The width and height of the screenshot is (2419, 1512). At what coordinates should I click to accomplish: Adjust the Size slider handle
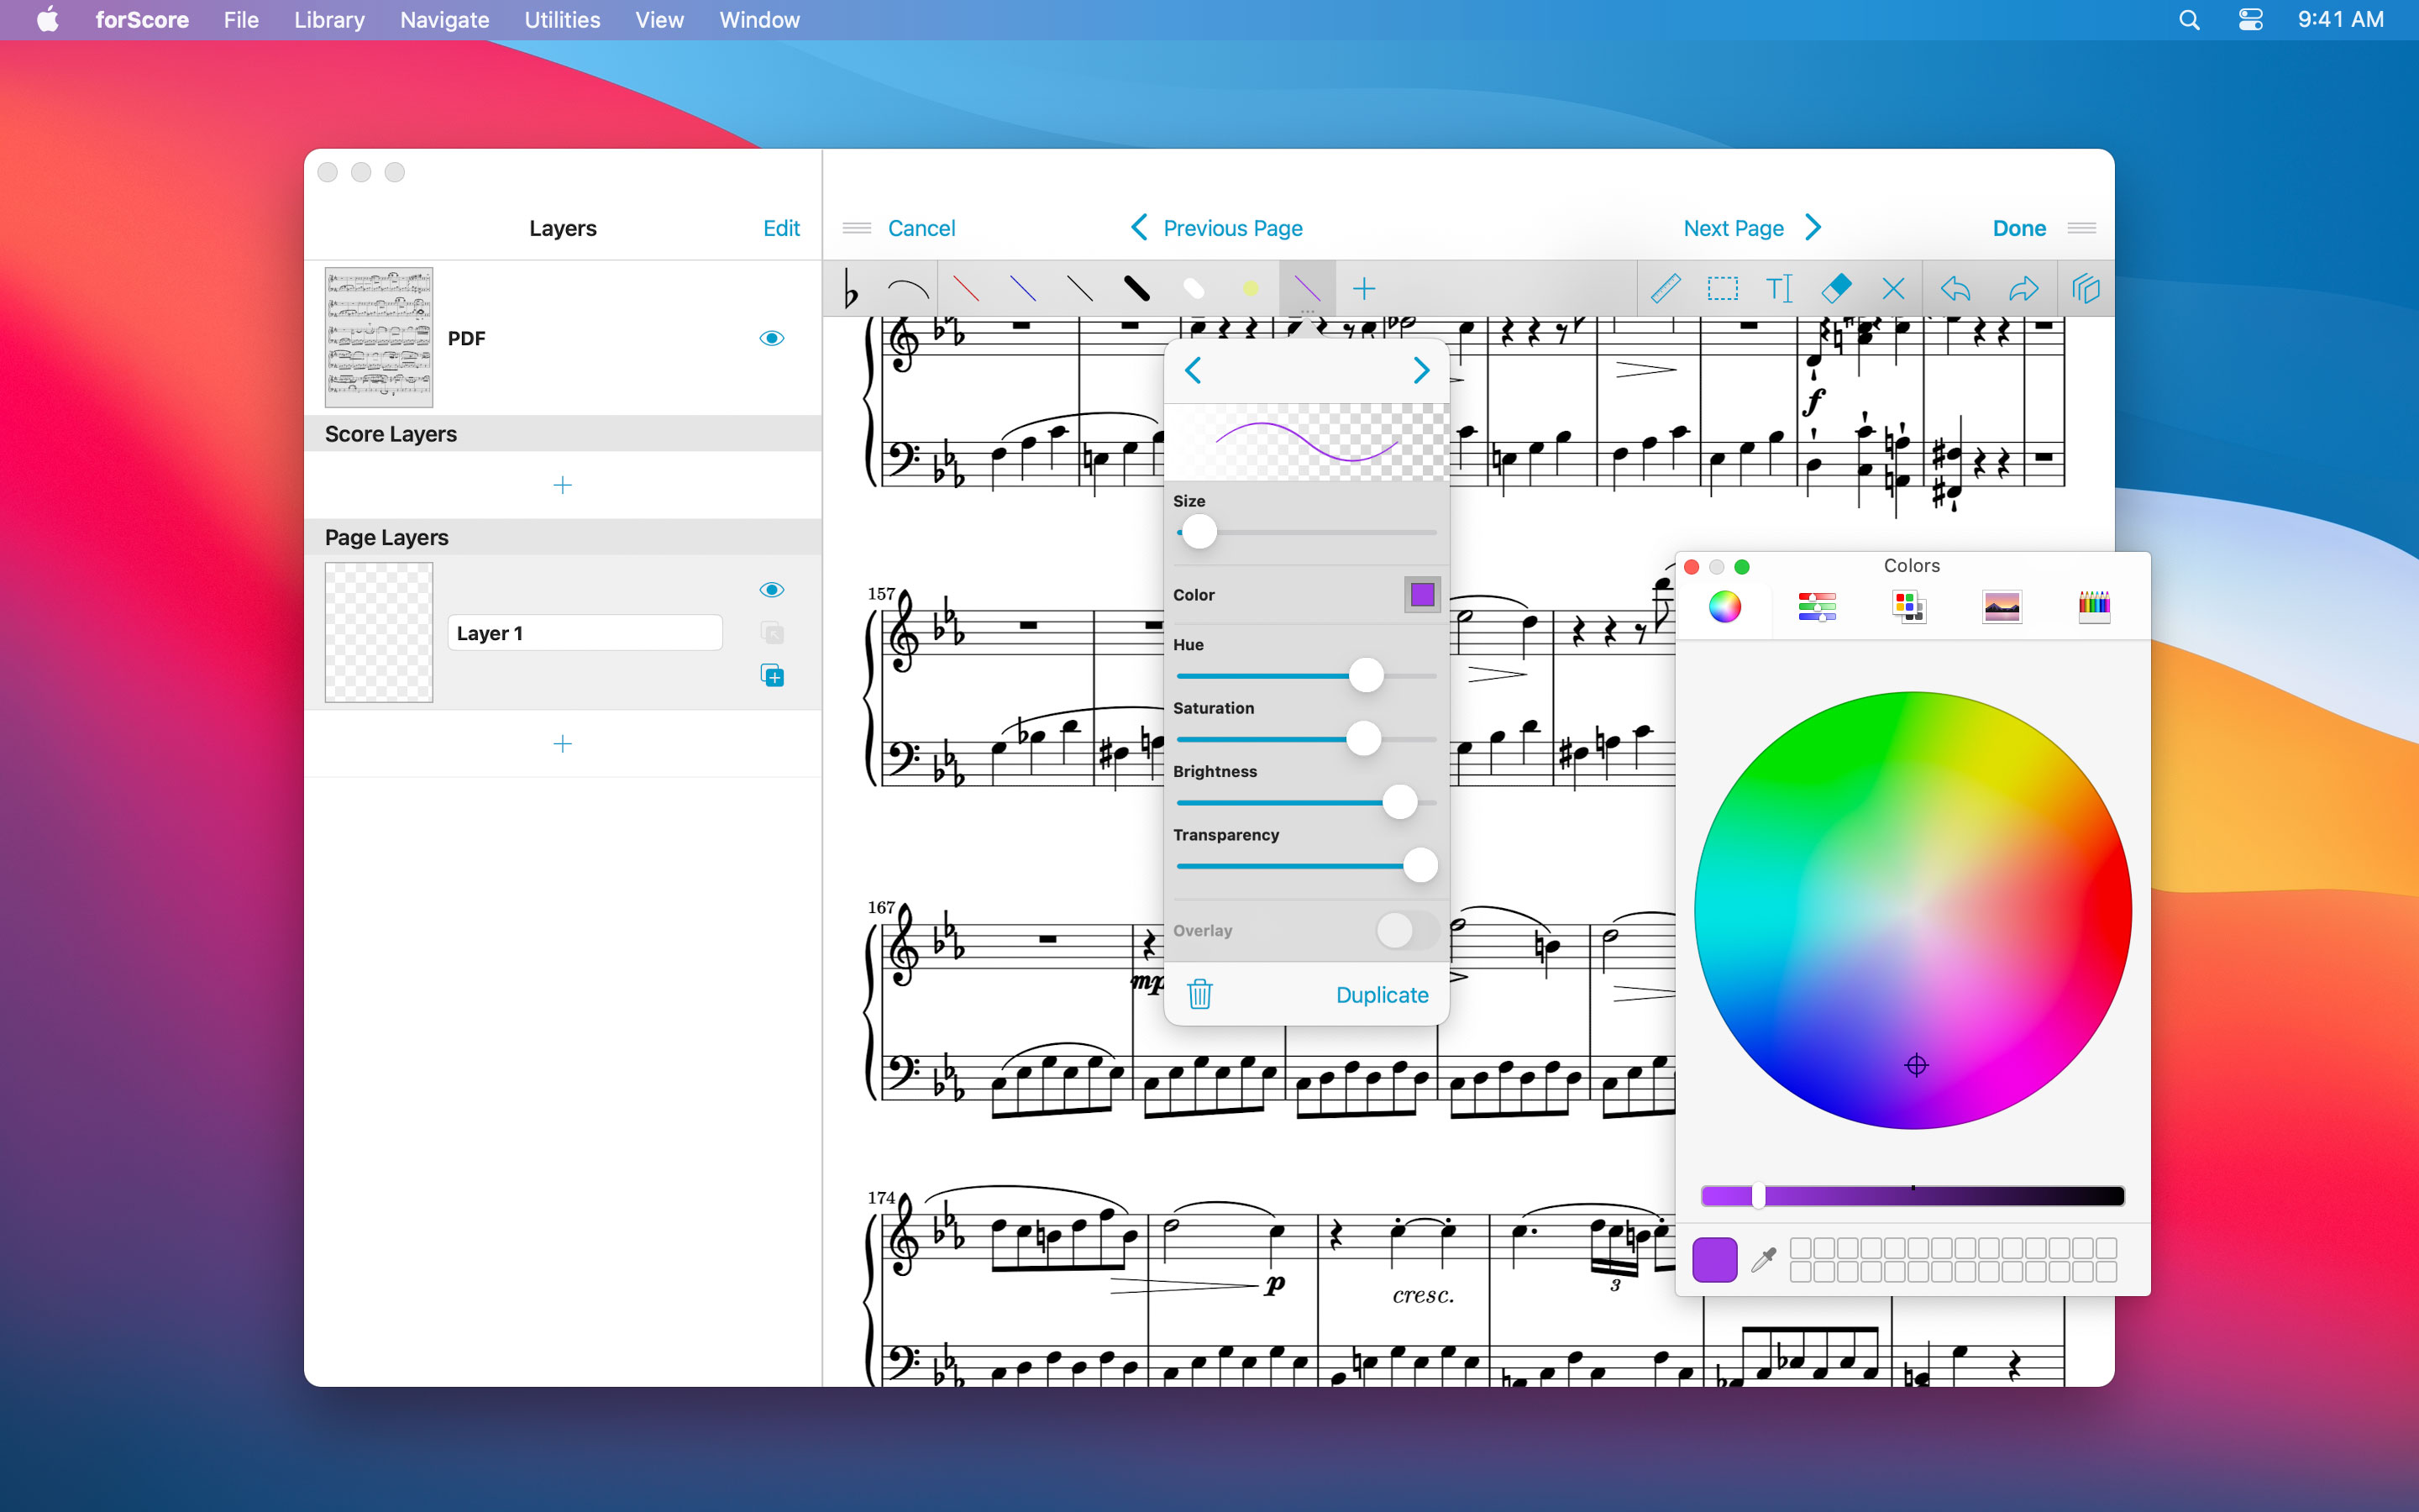click(x=1199, y=532)
